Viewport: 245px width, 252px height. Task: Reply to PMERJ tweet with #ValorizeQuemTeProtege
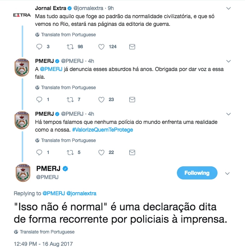39,152
